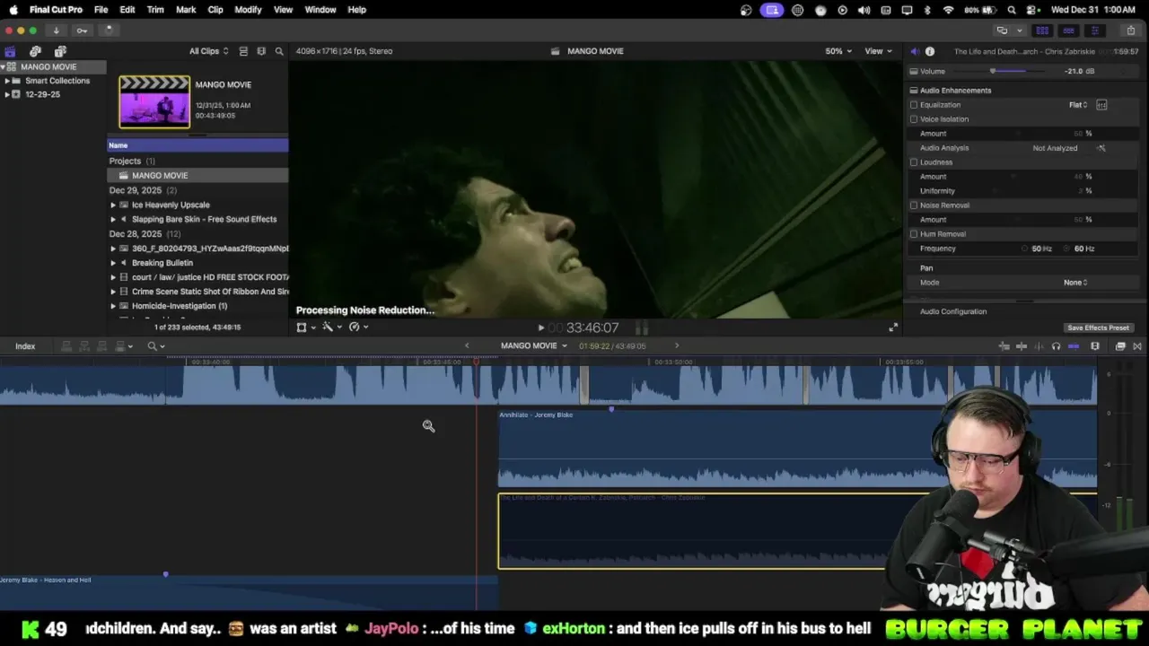The width and height of the screenshot is (1149, 646).
Task: Toggle solo headphones icon in timeline
Action: coord(1056,346)
